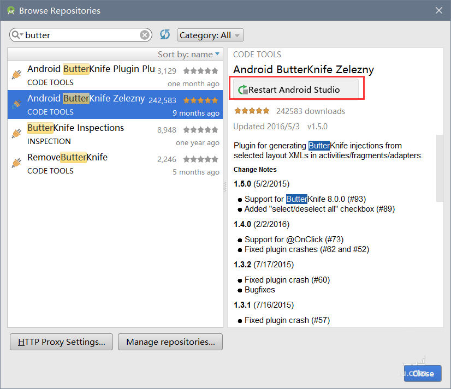This screenshot has width=451, height=389.
Task: Click the RemoveButterKnife plug icon
Action: tap(17, 163)
